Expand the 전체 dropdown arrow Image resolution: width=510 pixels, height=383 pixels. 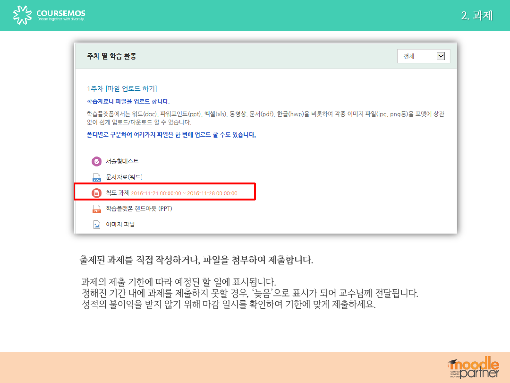pos(441,56)
